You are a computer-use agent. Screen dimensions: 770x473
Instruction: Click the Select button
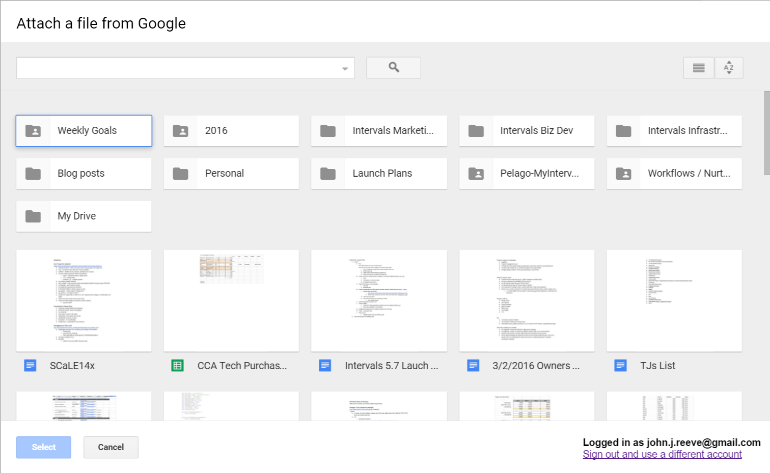point(44,447)
